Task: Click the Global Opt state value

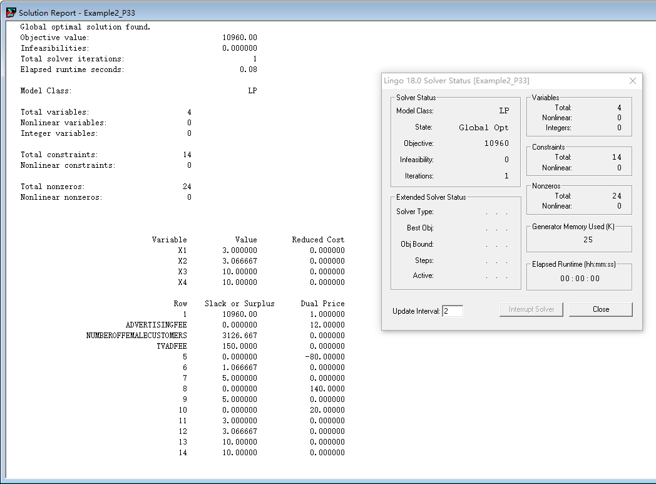Action: tap(484, 128)
